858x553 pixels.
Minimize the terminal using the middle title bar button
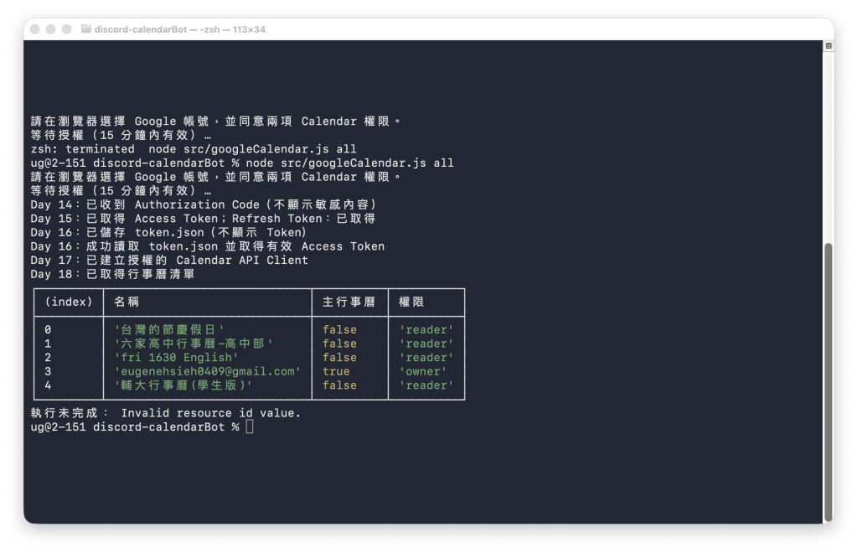pyautogui.click(x=51, y=29)
